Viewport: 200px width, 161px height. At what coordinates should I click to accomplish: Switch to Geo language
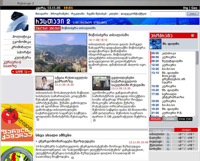[194, 8]
